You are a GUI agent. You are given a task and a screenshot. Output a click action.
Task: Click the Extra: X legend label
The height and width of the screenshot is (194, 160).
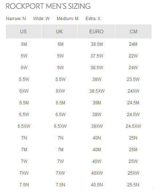point(93,19)
